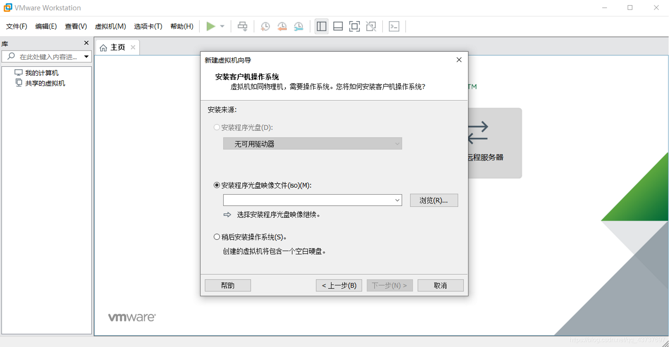Close the 库 library panel
The width and height of the screenshot is (669, 347).
[x=86, y=43]
